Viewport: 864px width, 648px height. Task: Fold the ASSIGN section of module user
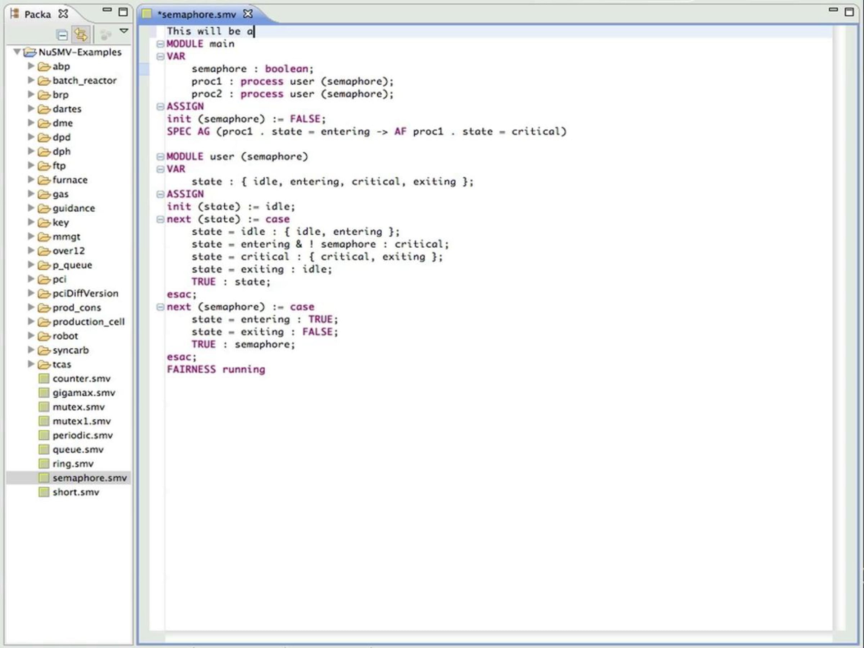160,194
